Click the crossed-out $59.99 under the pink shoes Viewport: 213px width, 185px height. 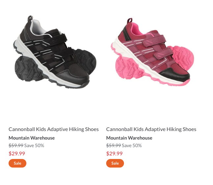pyautogui.click(x=113, y=145)
